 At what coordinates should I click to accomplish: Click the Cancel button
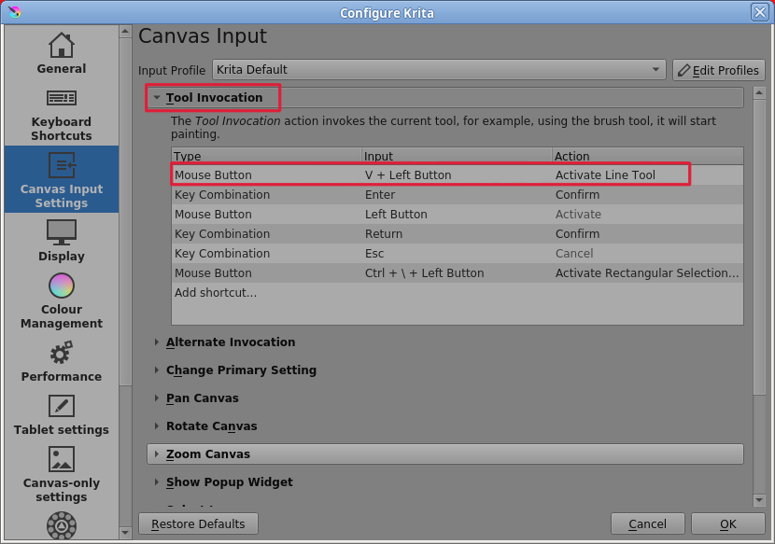point(647,524)
